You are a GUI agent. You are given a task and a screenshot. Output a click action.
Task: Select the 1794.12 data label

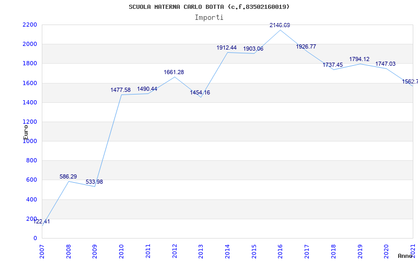tap(359, 59)
